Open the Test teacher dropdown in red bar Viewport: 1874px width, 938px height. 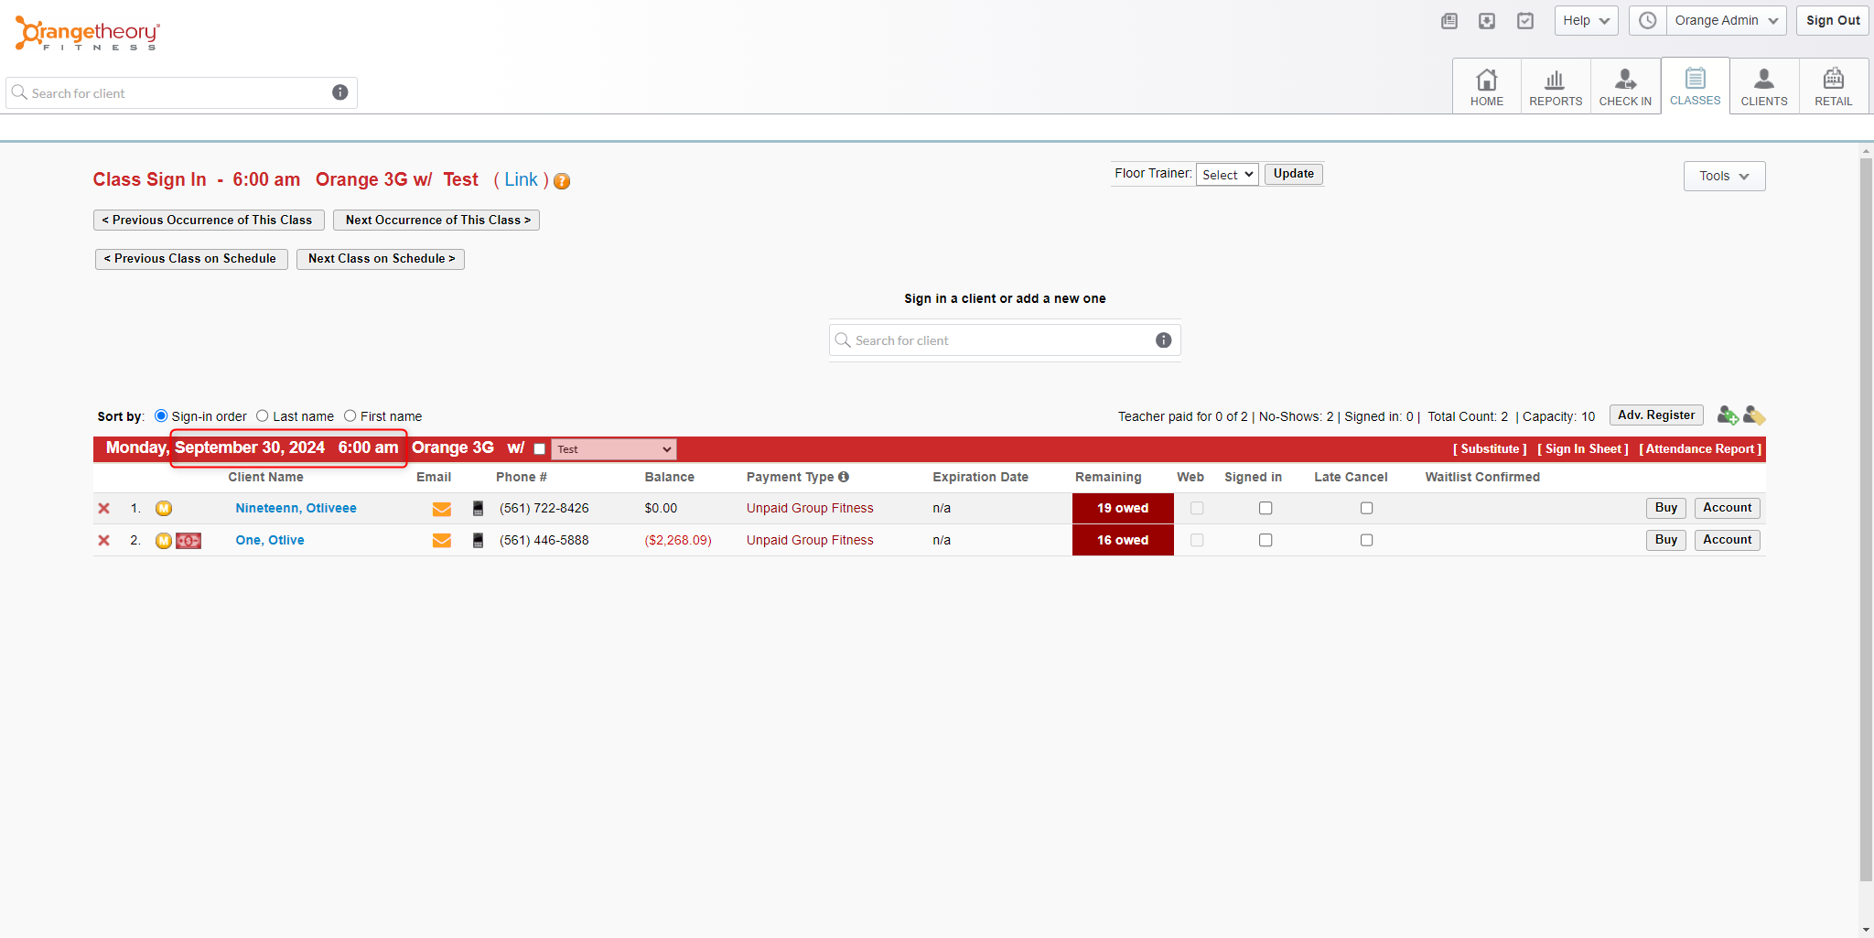click(x=613, y=449)
